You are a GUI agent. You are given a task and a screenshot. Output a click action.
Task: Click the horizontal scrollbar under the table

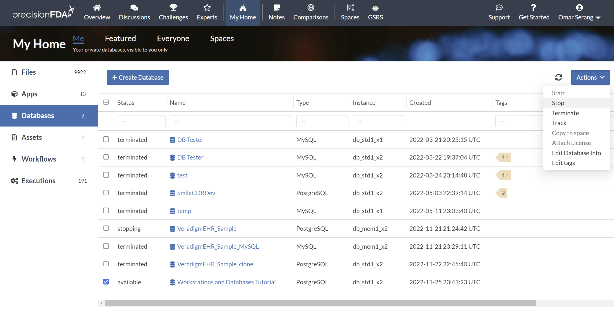click(x=320, y=303)
